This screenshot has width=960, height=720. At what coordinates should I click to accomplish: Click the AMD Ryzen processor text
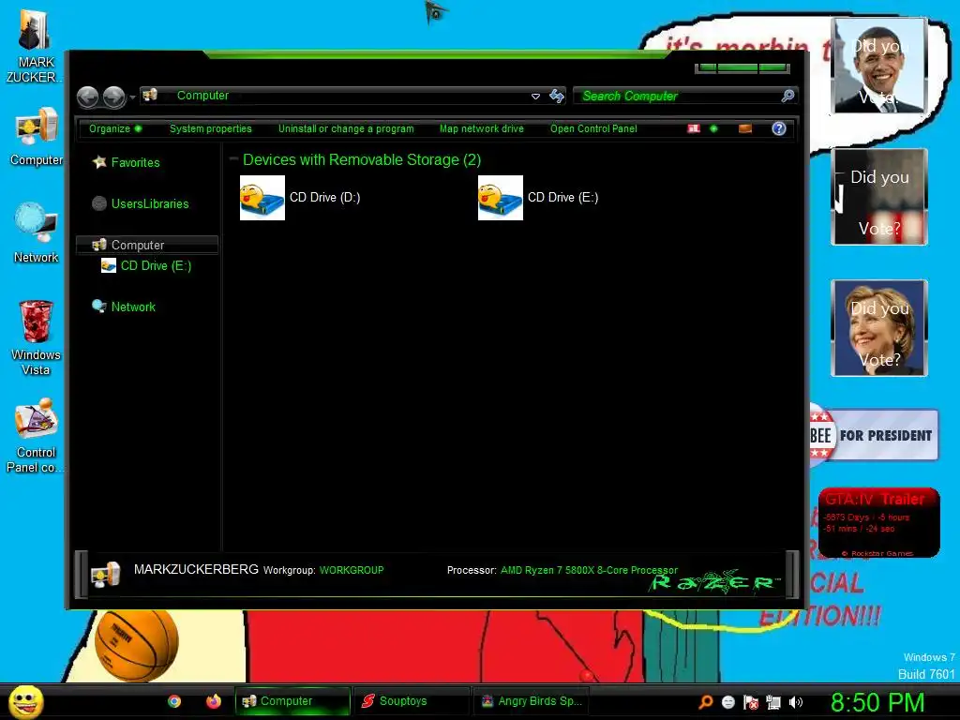(x=589, y=570)
